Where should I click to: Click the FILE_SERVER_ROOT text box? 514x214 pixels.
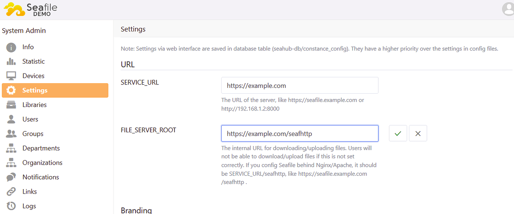(299, 133)
